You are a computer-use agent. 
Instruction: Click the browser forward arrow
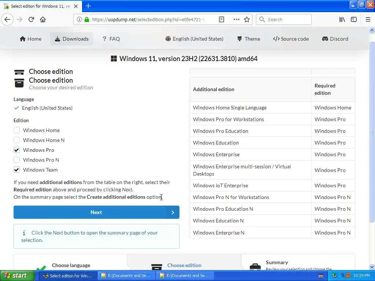point(20,19)
